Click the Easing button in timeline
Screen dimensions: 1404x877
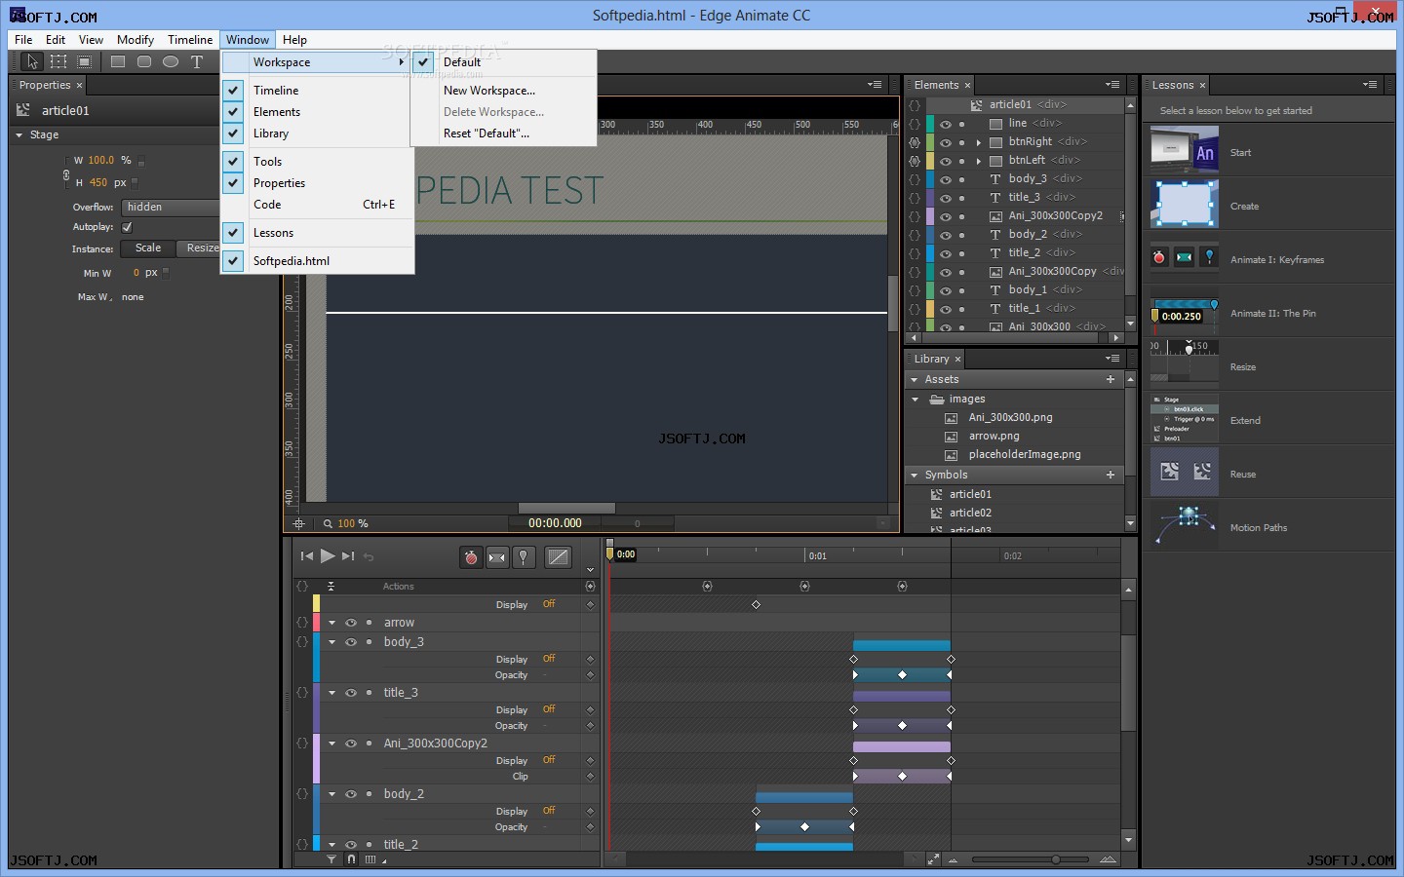point(558,557)
